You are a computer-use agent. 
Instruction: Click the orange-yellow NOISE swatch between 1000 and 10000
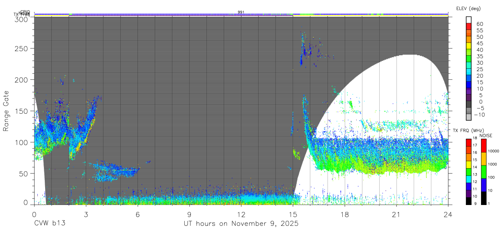click(x=483, y=159)
